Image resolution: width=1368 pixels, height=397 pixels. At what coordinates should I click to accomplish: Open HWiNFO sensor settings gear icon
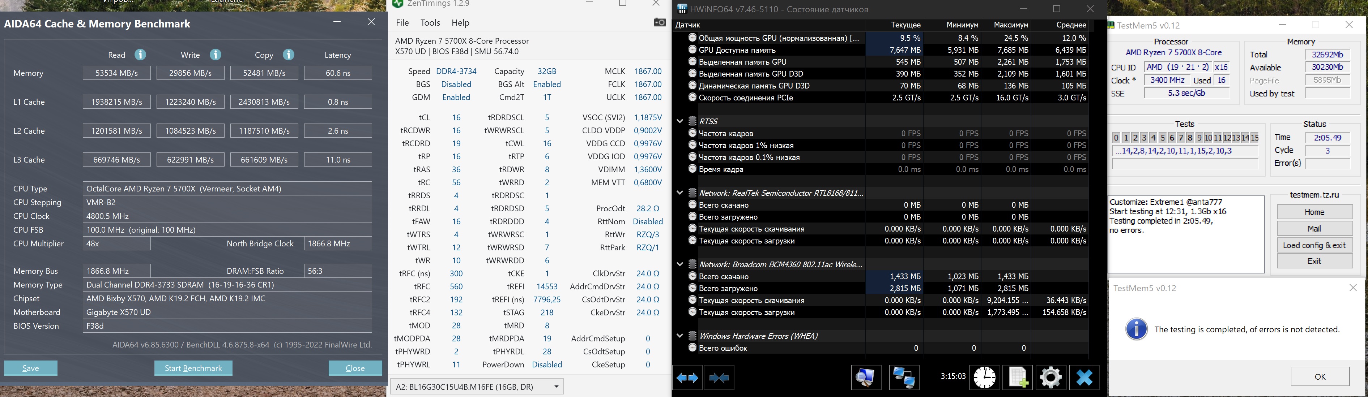tap(1050, 378)
